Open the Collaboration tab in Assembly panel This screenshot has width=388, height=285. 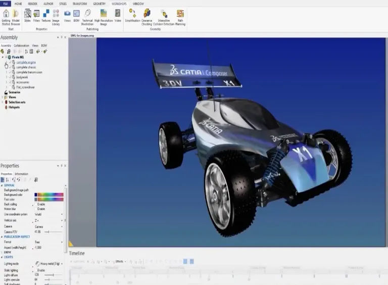tap(22, 45)
